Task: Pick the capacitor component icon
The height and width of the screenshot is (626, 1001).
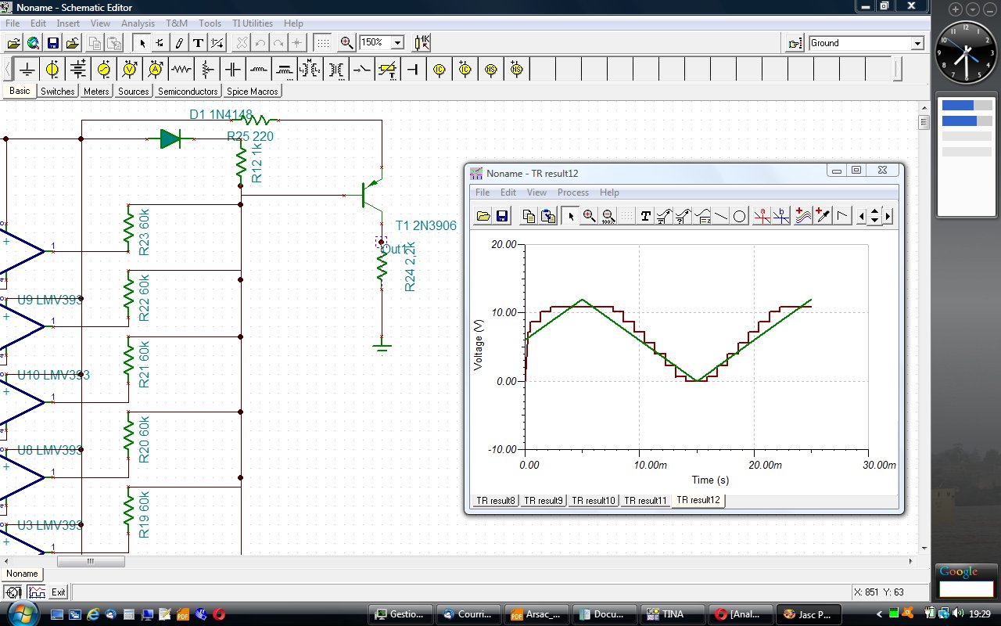Action: [x=233, y=70]
